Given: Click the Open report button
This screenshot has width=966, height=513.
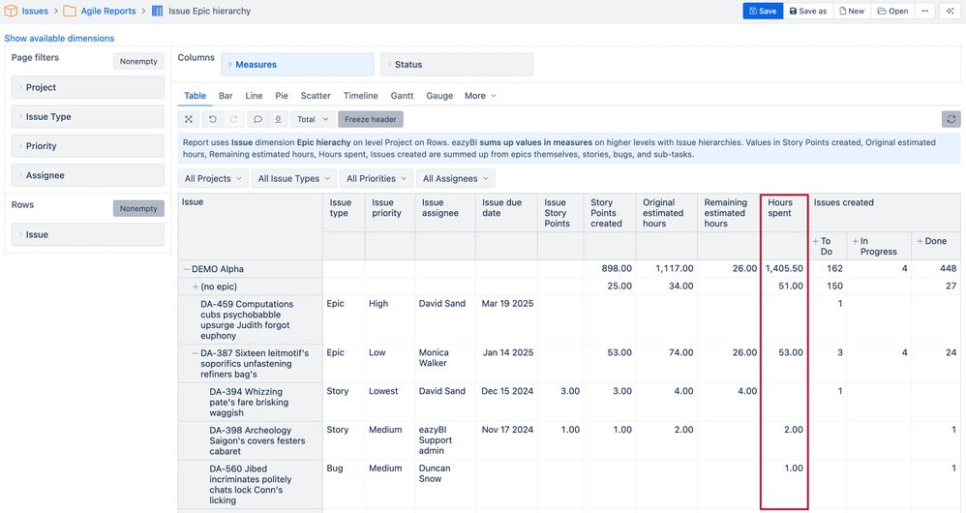Looking at the screenshot, I should 892,11.
